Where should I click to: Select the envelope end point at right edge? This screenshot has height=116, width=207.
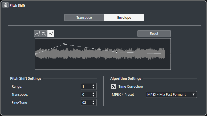point(171,54)
